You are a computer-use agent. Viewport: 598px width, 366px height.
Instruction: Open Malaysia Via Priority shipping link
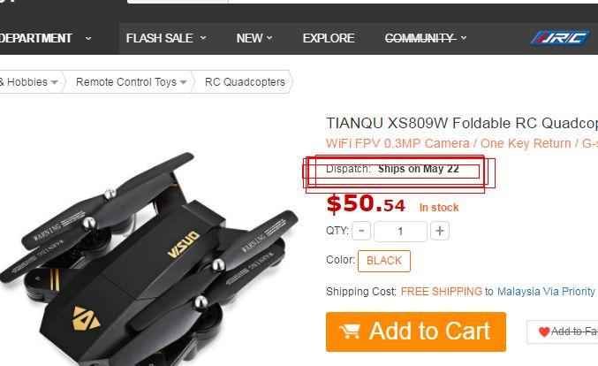coord(546,292)
